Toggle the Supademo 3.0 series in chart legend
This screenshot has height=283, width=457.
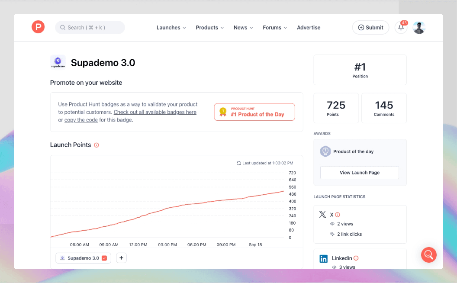(x=83, y=257)
